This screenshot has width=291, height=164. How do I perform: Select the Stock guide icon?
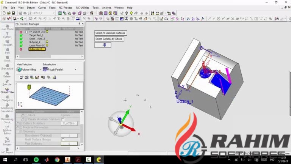7,59
